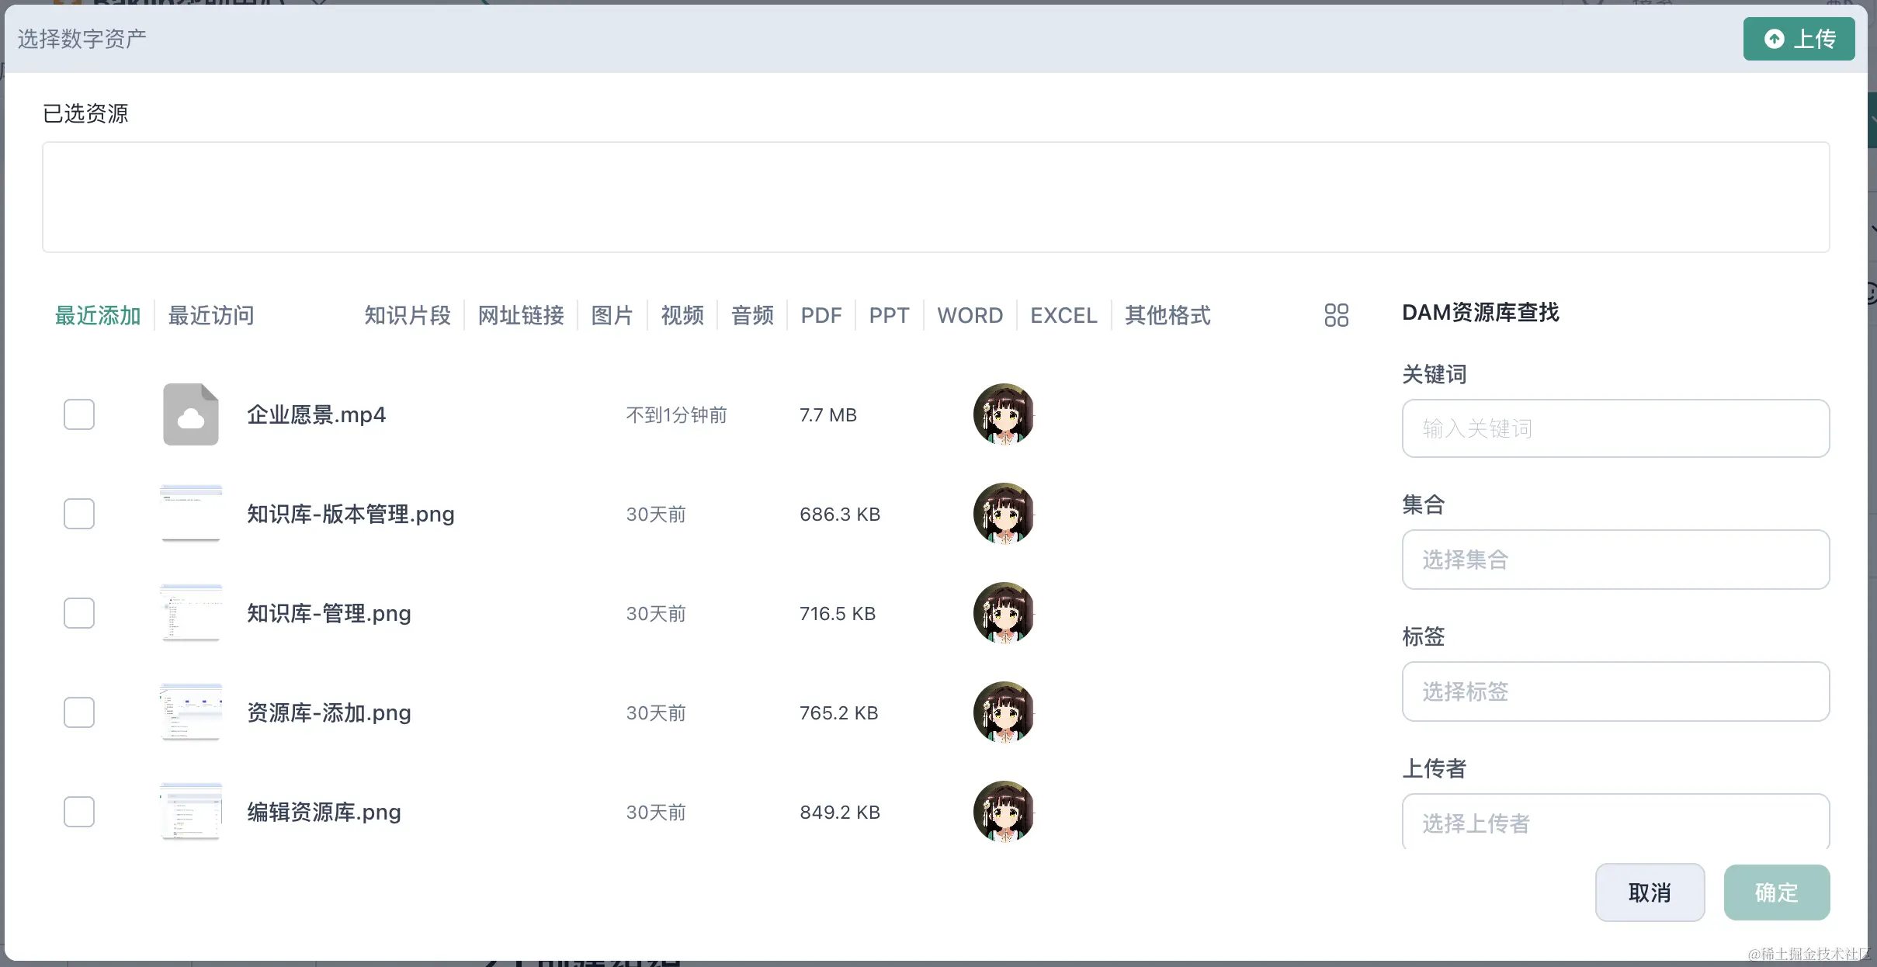Open the 选择集合 dropdown

pyautogui.click(x=1615, y=560)
